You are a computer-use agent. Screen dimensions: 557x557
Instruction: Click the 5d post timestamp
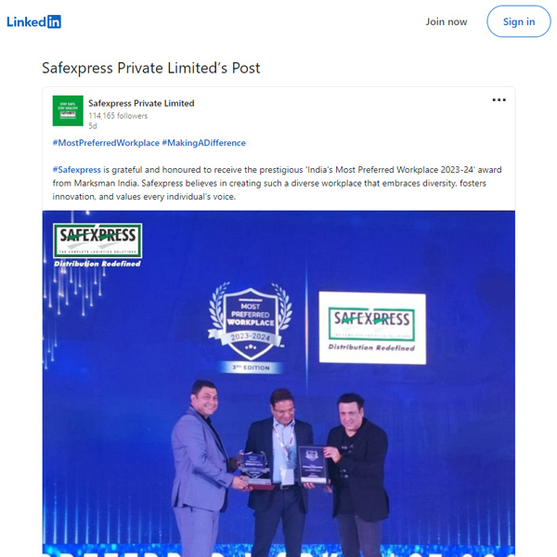coord(92,126)
